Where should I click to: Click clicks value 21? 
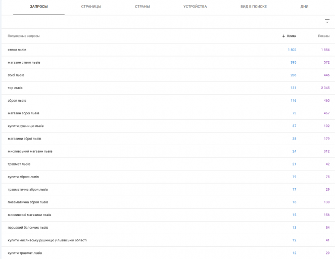tap(294, 164)
